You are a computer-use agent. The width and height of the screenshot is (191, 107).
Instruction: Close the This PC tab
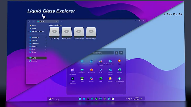click(57, 21)
